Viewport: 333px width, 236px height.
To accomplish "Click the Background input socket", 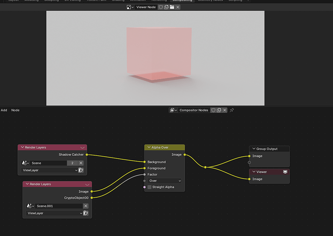I will click(x=145, y=162).
